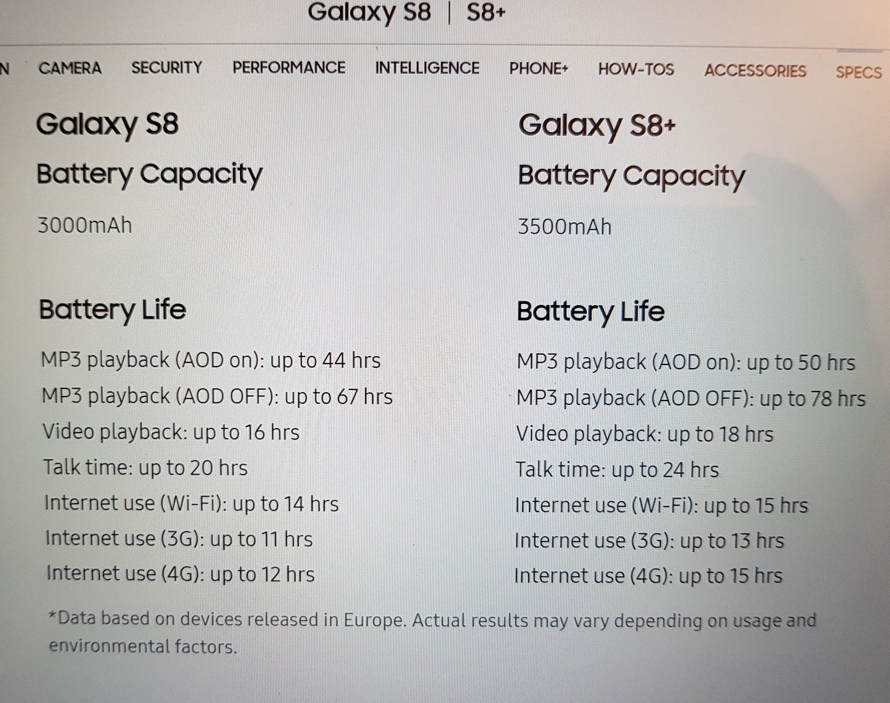Open the HOW-TOS section
This screenshot has width=890, height=703.
pos(636,70)
